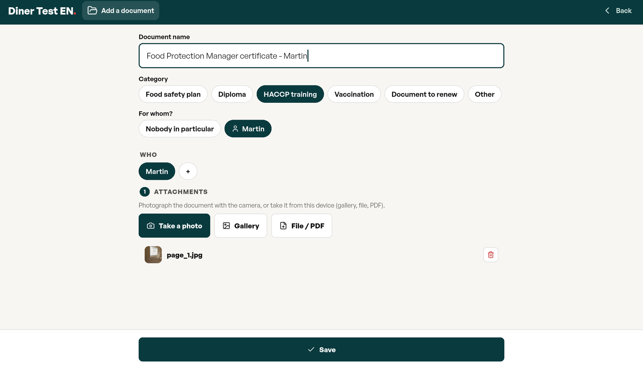Viewport: 643px width, 366px height.
Task: Delete the page_1.jpg attachment with the trash icon
Action: tap(491, 255)
